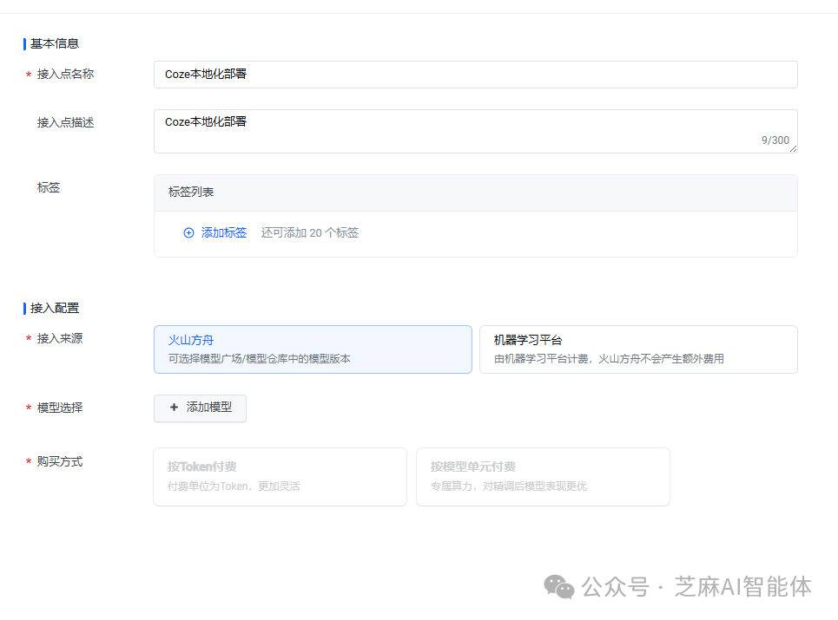Choose the 按Token付费 purchase option
Viewport: 838px width, 620px height.
click(x=280, y=477)
